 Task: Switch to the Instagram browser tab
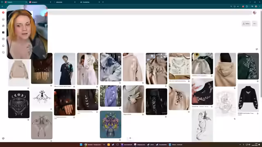40,2
